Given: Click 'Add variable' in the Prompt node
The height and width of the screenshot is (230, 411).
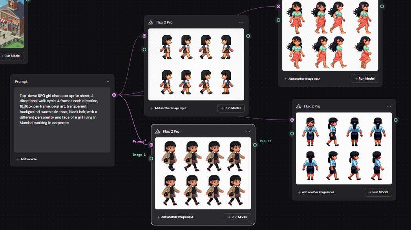Looking at the screenshot, I should pyautogui.click(x=26, y=159).
